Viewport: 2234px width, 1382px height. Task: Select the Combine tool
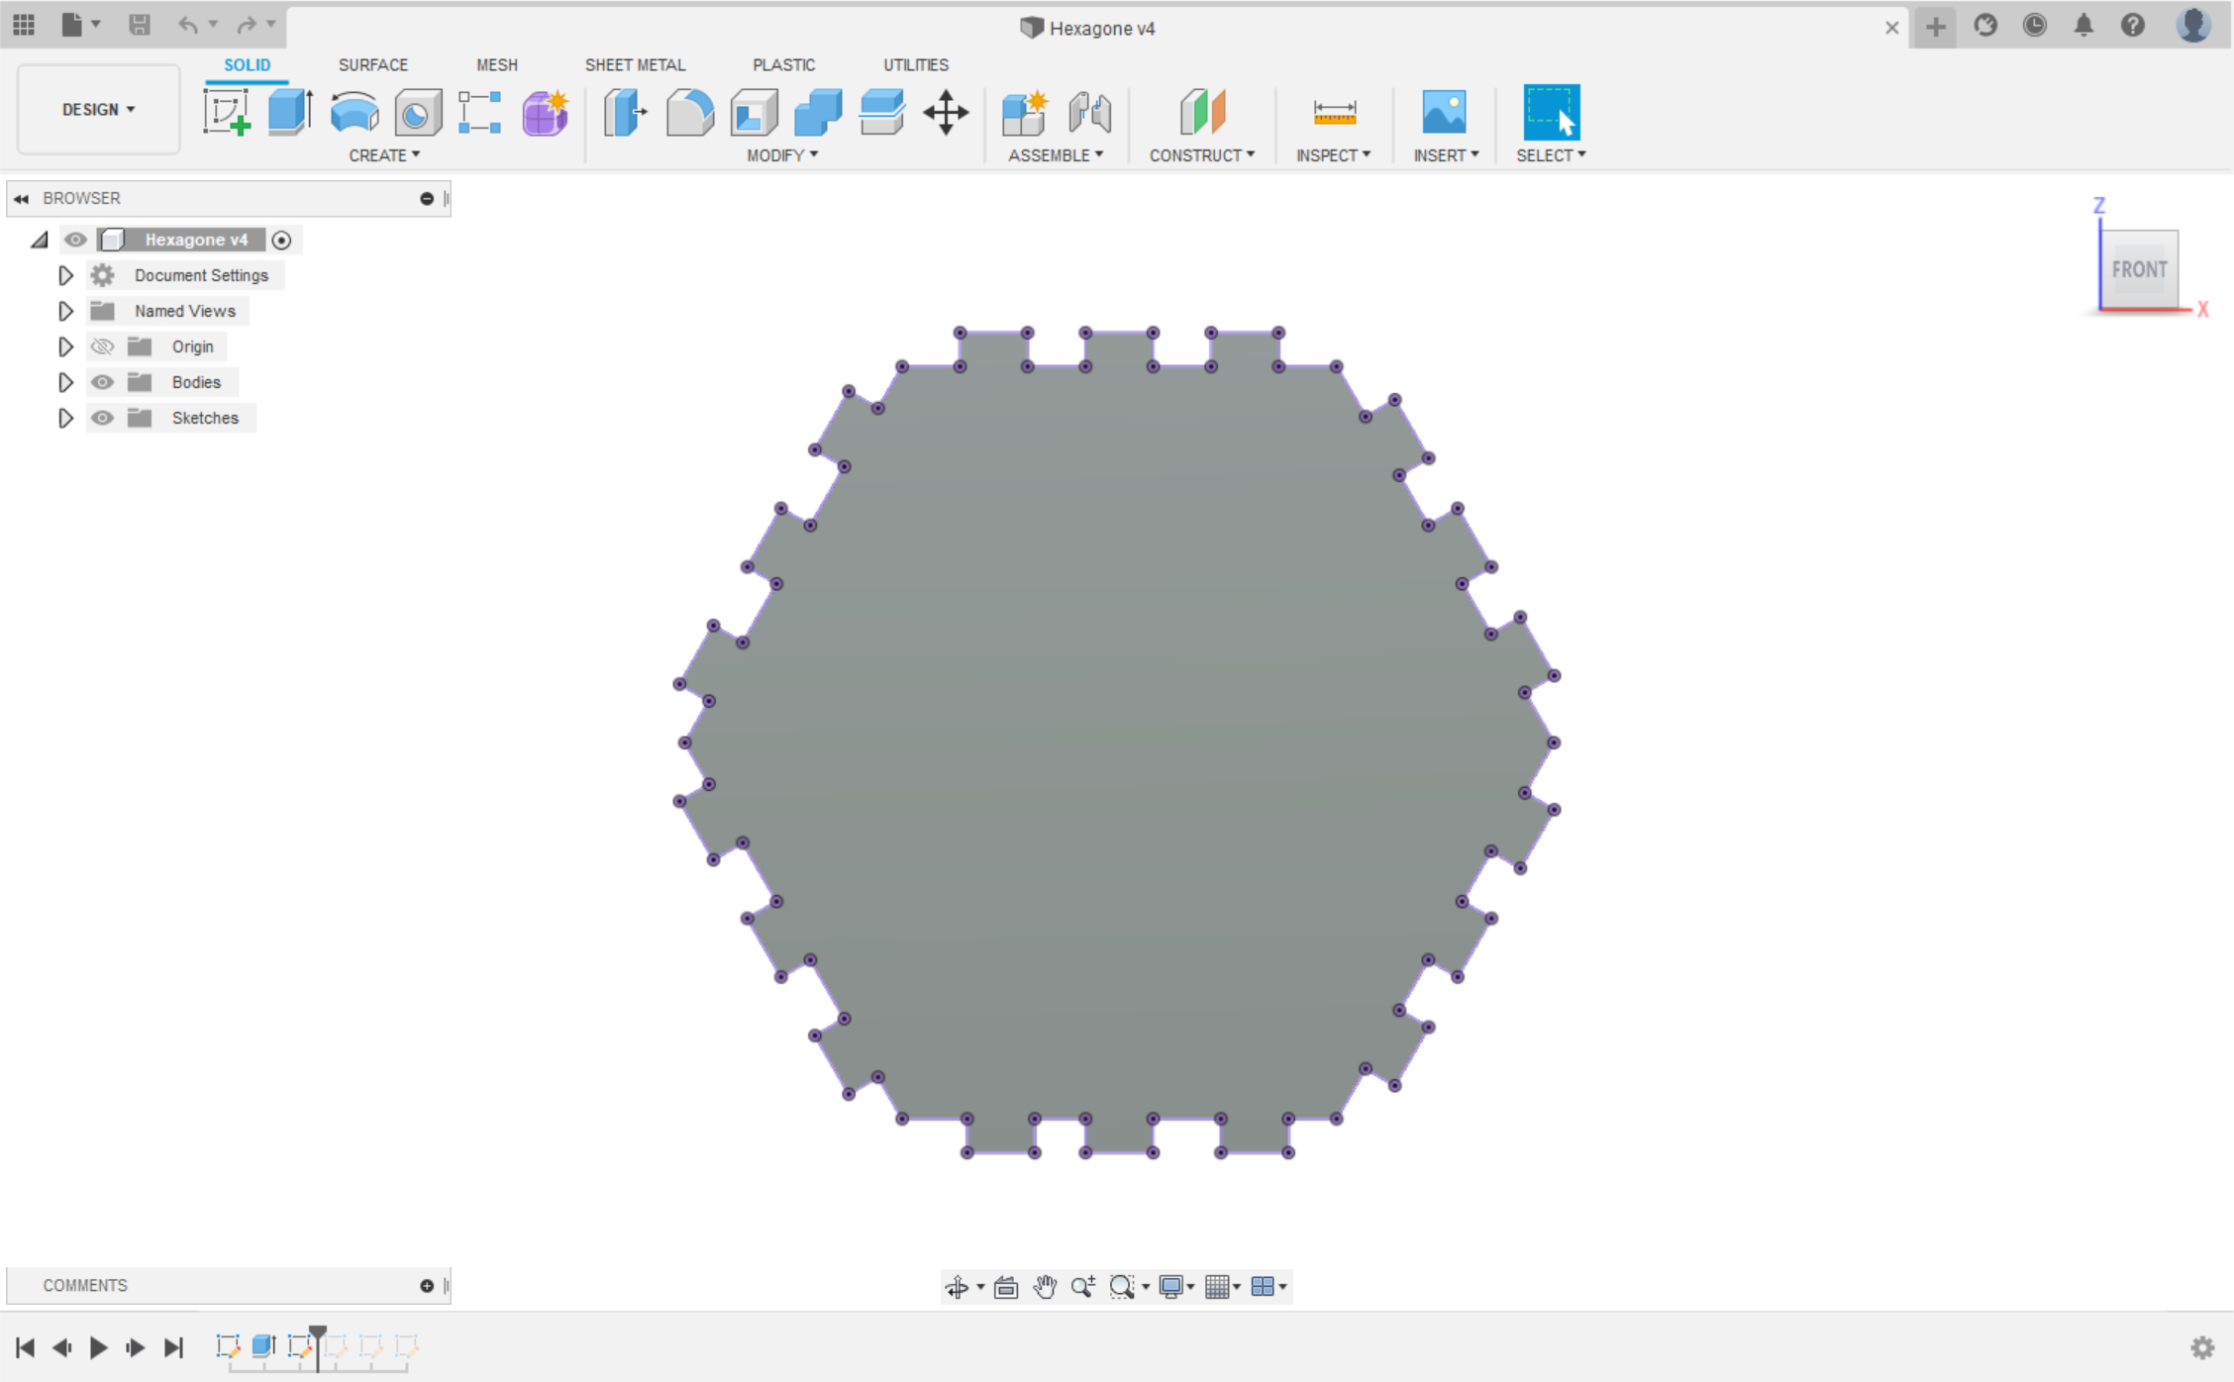[818, 112]
